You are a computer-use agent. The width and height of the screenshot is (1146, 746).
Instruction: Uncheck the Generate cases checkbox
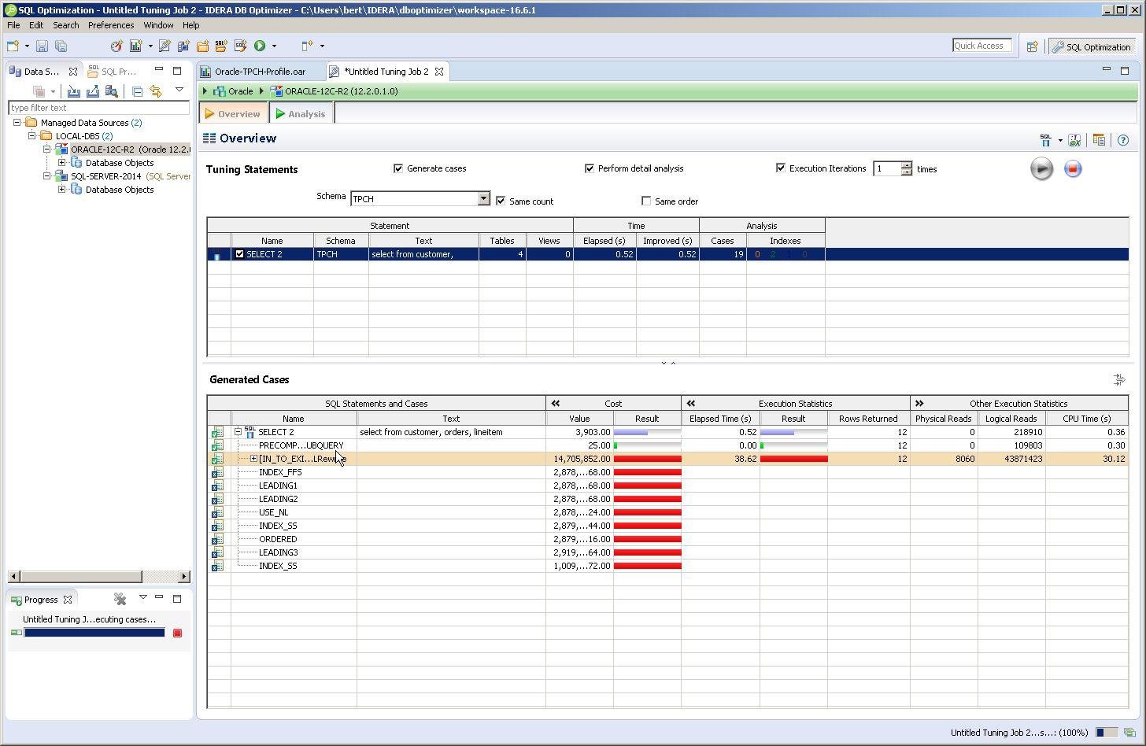[x=398, y=168]
